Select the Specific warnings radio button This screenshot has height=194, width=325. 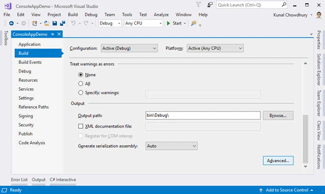coord(80,93)
